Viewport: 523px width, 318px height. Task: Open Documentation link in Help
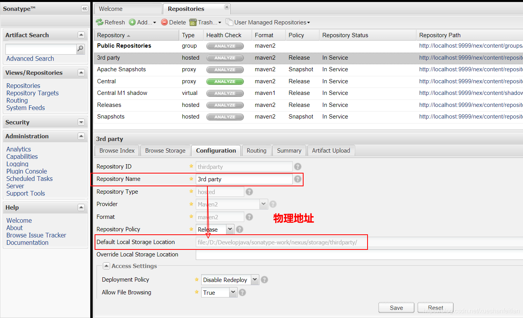click(x=28, y=242)
